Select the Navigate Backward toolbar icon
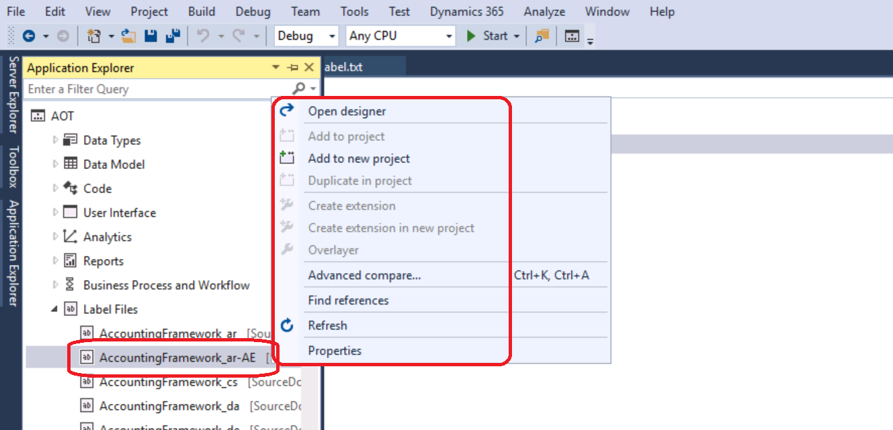Image resolution: width=893 pixels, height=430 pixels. click(x=29, y=36)
